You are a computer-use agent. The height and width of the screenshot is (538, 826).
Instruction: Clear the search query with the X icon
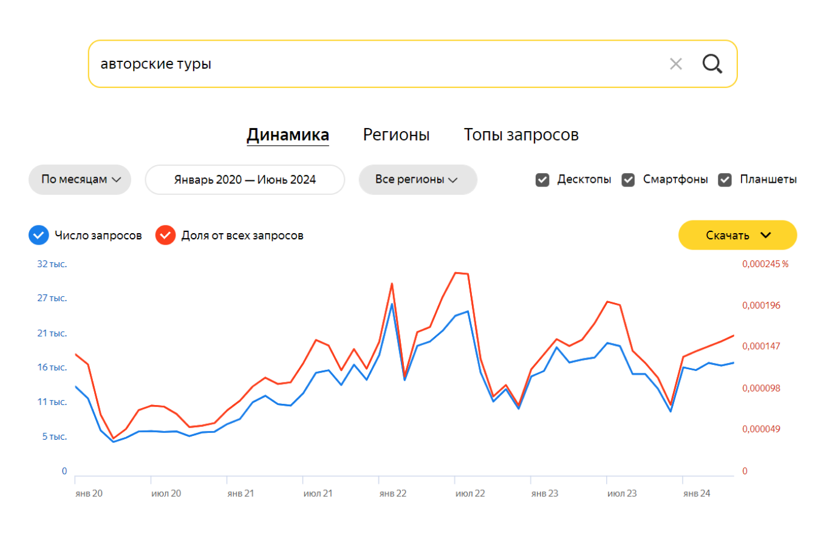tap(675, 64)
